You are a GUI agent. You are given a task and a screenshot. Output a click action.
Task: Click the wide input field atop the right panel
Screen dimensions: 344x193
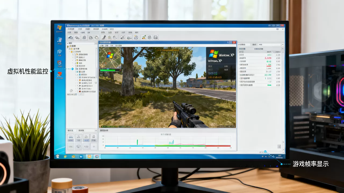click(x=269, y=44)
